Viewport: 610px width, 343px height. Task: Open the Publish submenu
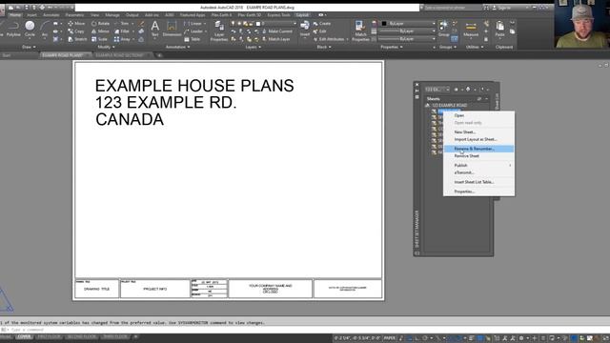click(x=478, y=165)
